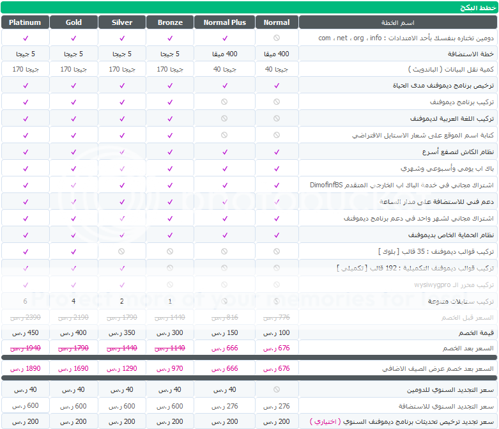
Task: Click Platinum's checkmark in the domain row
Action: pyautogui.click(x=25, y=38)
